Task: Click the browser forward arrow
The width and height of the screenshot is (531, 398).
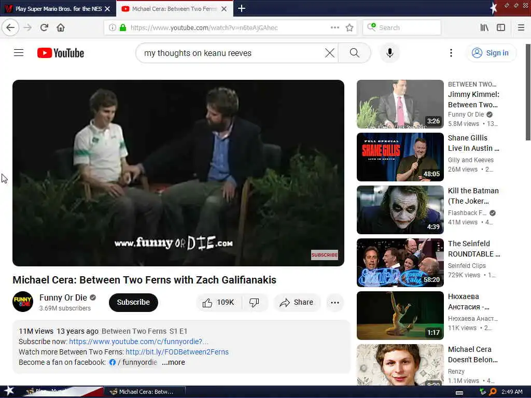Action: [28, 27]
